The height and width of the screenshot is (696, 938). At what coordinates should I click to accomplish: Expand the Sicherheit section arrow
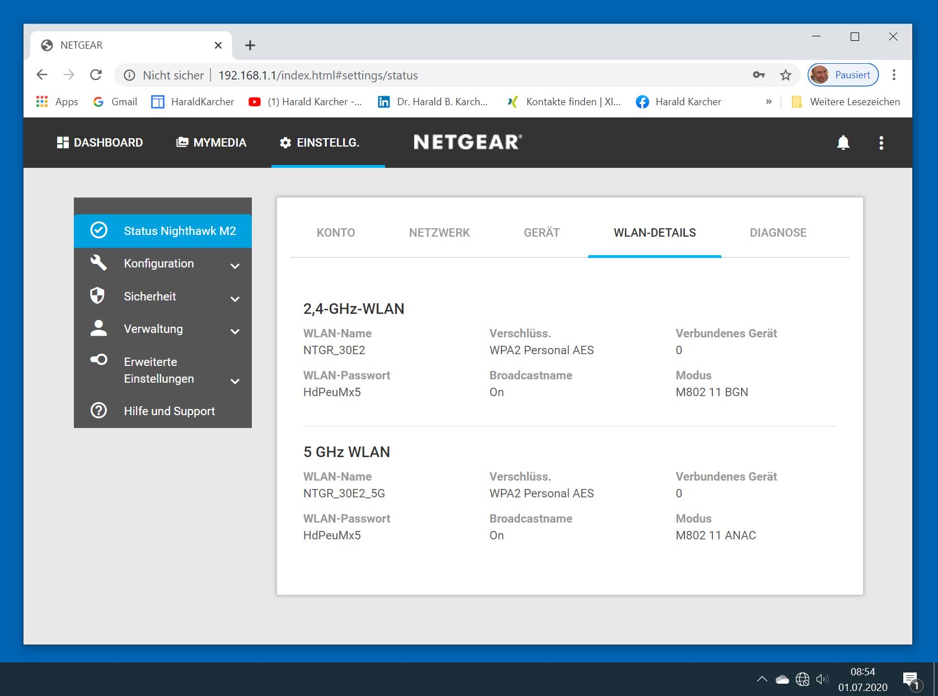click(x=235, y=299)
